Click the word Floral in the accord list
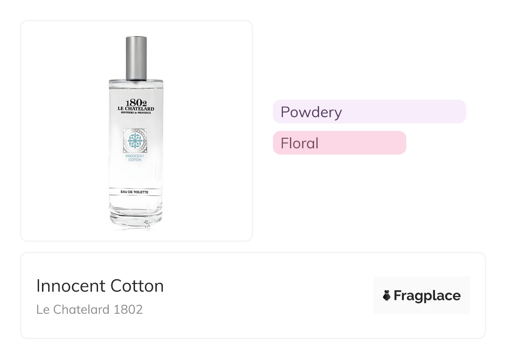506x359 pixels. (300, 143)
